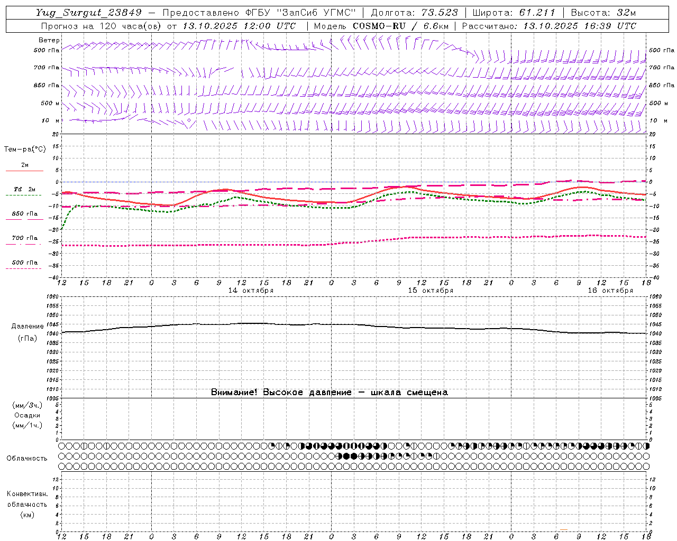This screenshot has height=541, width=677.
Task: Click the Ветер wind section label
Action: (x=49, y=40)
